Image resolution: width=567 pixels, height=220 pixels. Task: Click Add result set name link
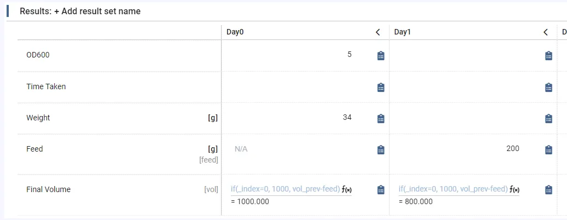[97, 11]
